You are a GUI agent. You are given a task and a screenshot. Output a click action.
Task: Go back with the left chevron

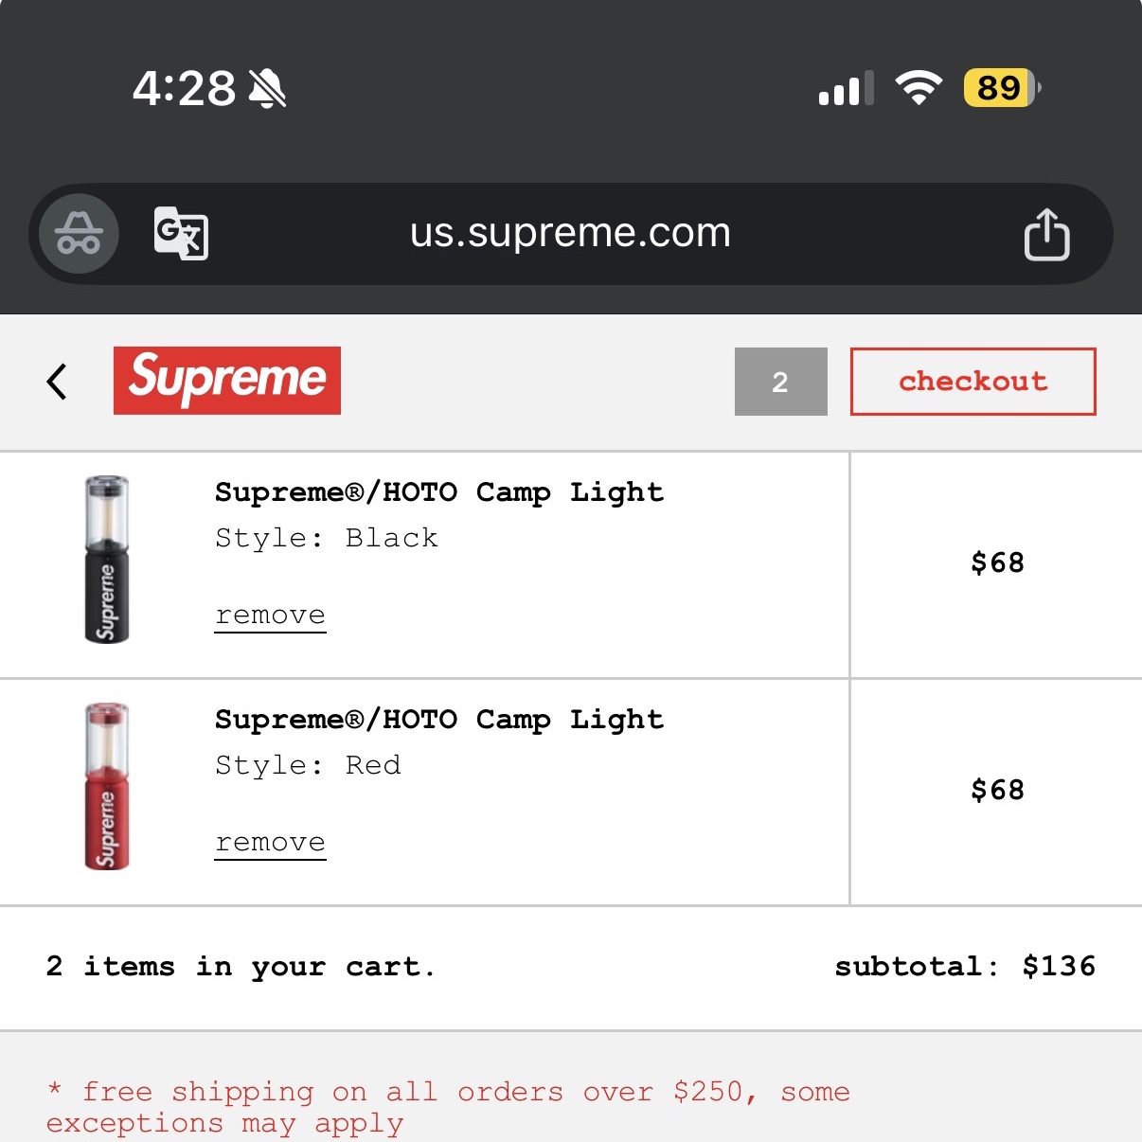(x=57, y=382)
